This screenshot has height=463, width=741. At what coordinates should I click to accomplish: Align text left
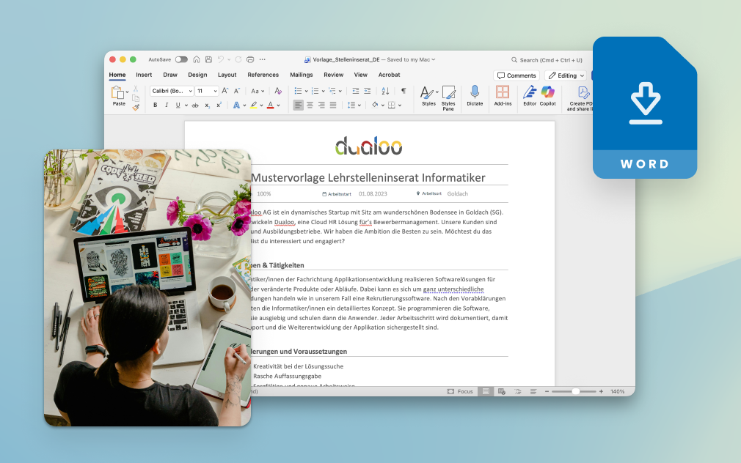click(298, 105)
